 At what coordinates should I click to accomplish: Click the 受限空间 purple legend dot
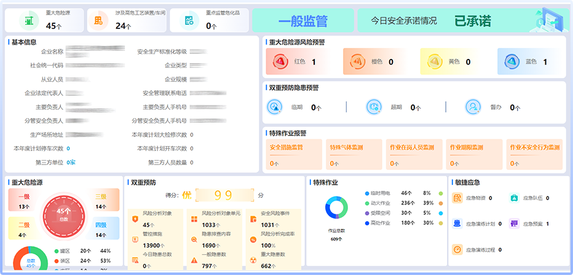pos(367,213)
